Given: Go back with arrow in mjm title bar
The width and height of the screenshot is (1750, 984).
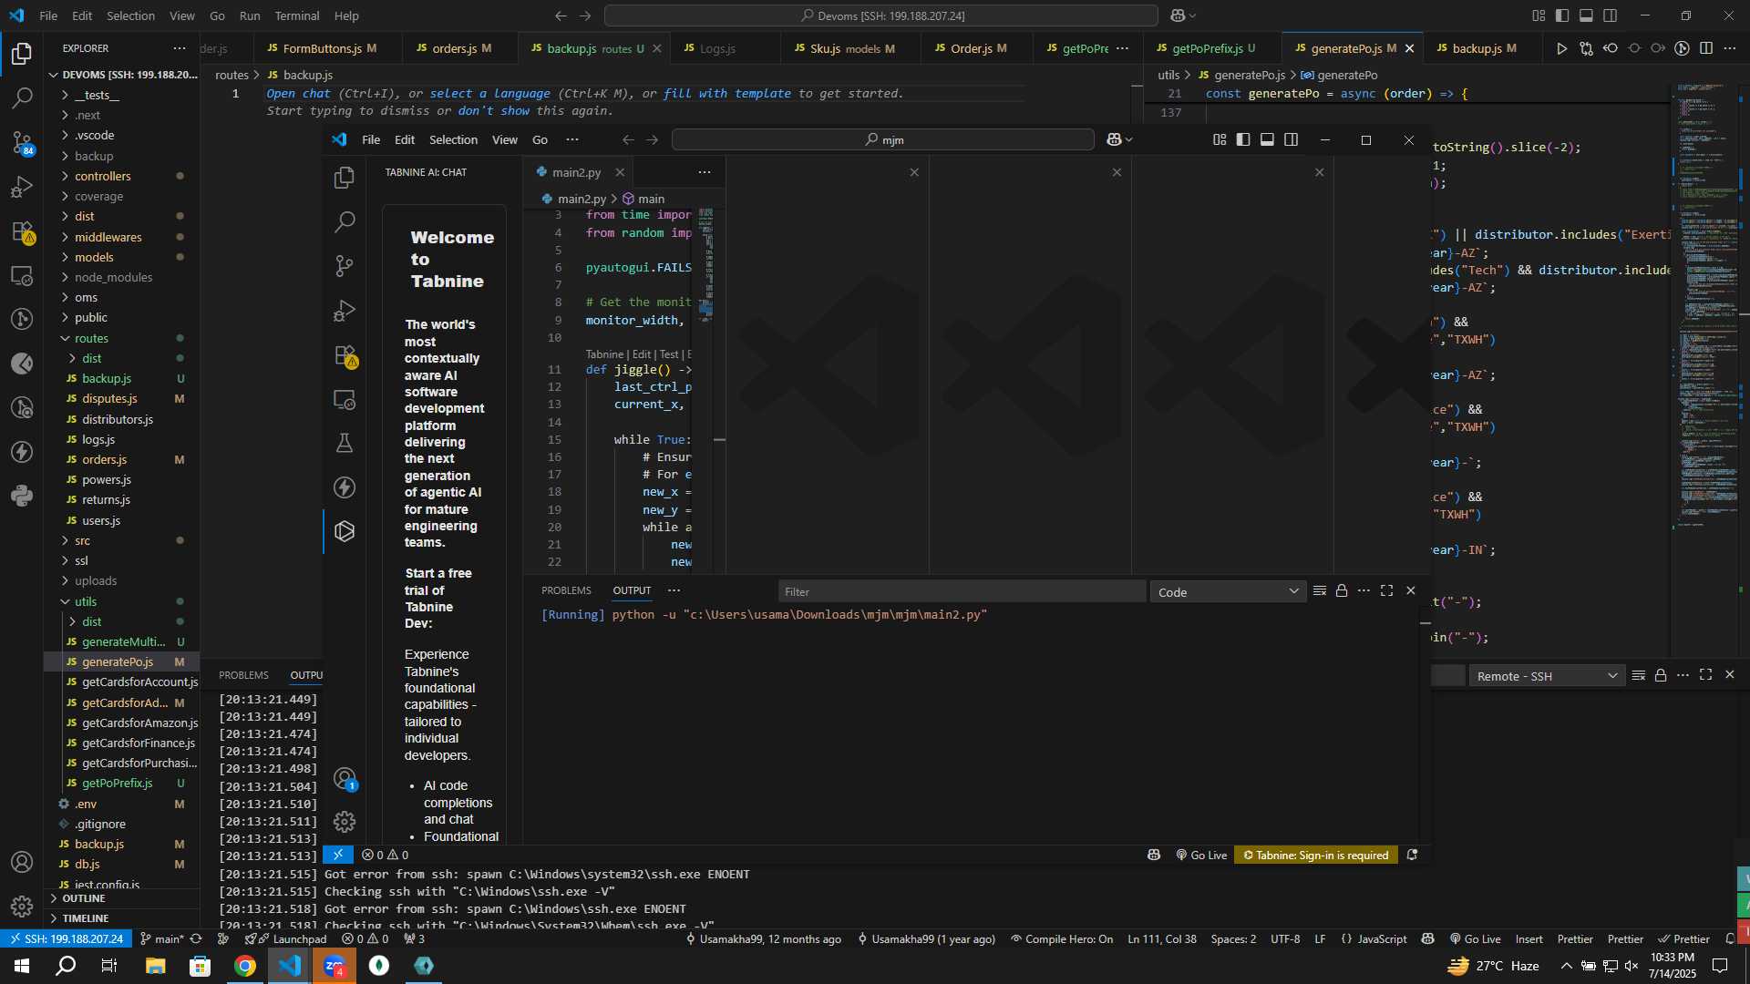Looking at the screenshot, I should [628, 139].
